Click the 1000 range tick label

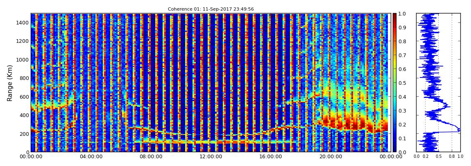coord(22,60)
